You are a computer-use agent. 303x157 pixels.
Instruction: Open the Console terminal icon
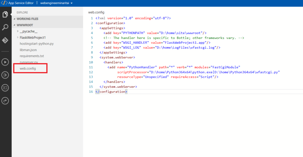(x=5, y=88)
